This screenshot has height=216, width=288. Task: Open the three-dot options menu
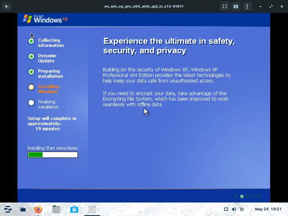[x=247, y=6]
